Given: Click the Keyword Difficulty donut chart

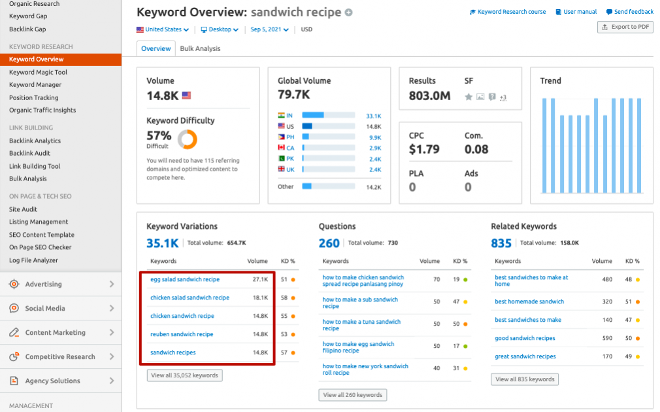Looking at the screenshot, I should [x=188, y=139].
